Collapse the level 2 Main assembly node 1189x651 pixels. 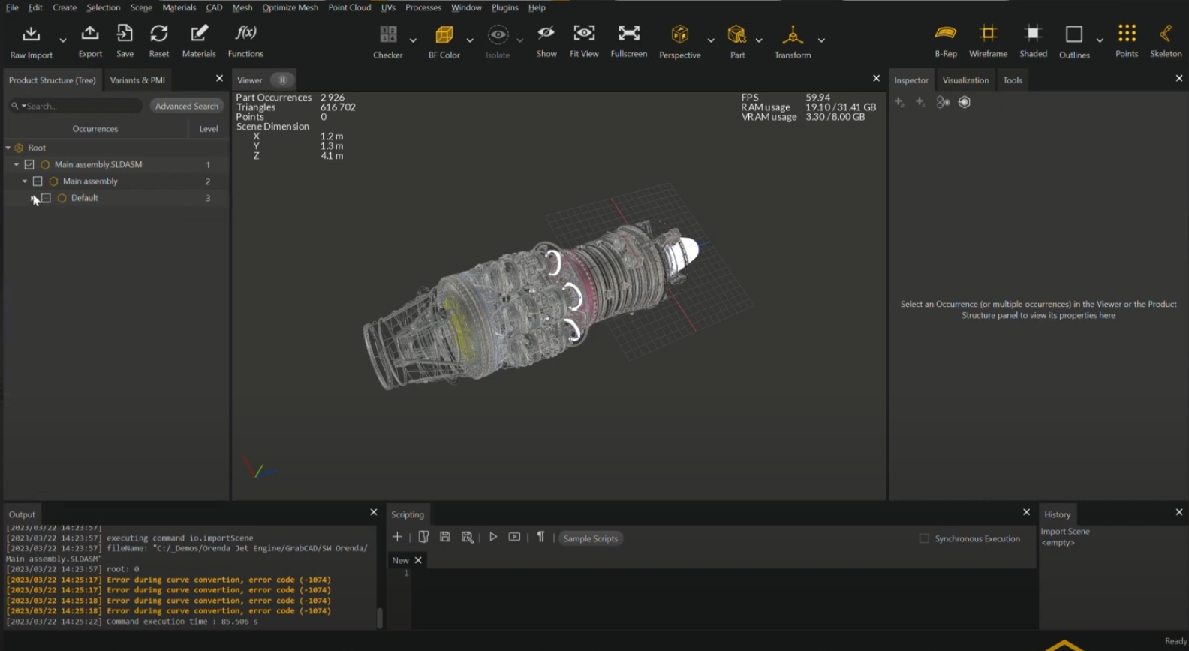(25, 181)
